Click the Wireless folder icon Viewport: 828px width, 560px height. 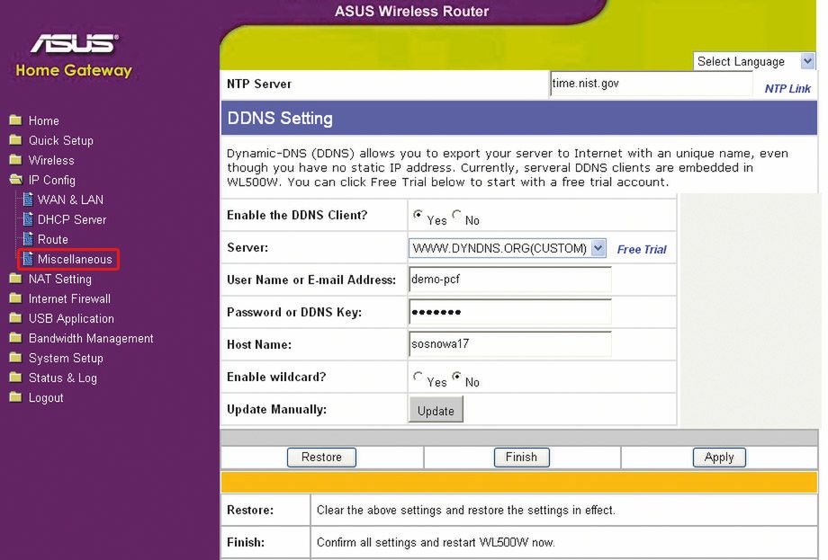[x=16, y=160]
